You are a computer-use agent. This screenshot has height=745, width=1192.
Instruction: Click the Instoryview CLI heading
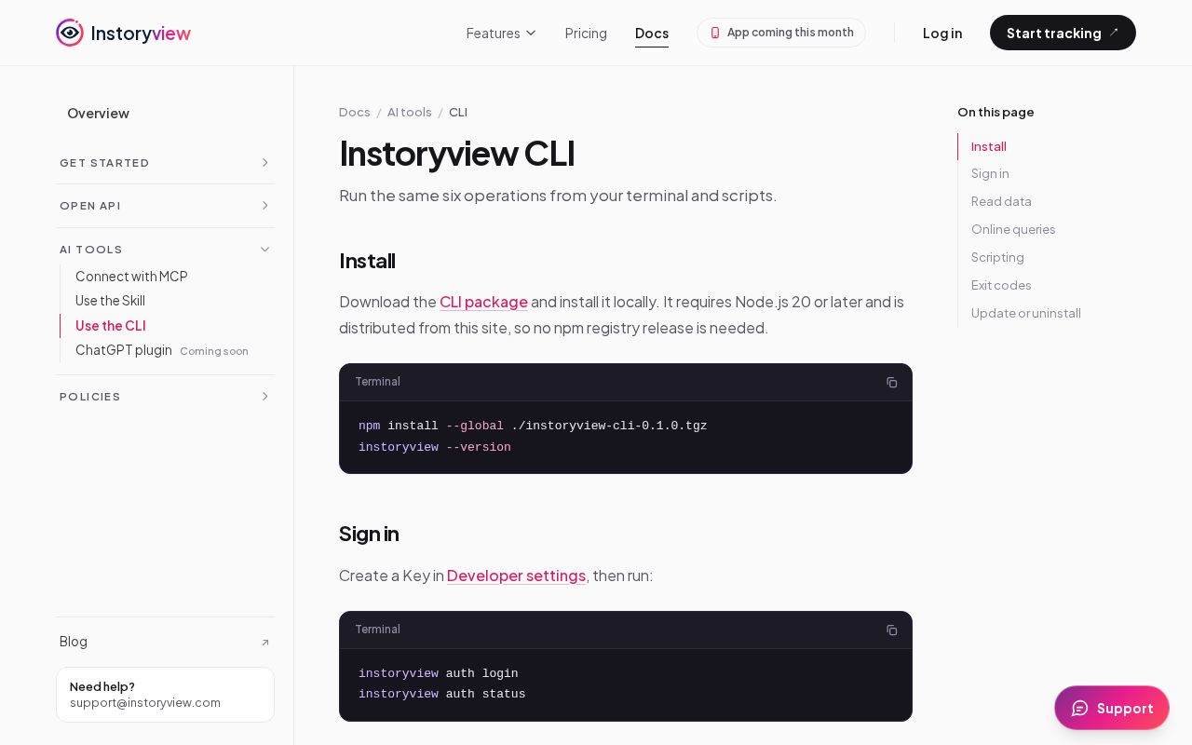tap(456, 153)
